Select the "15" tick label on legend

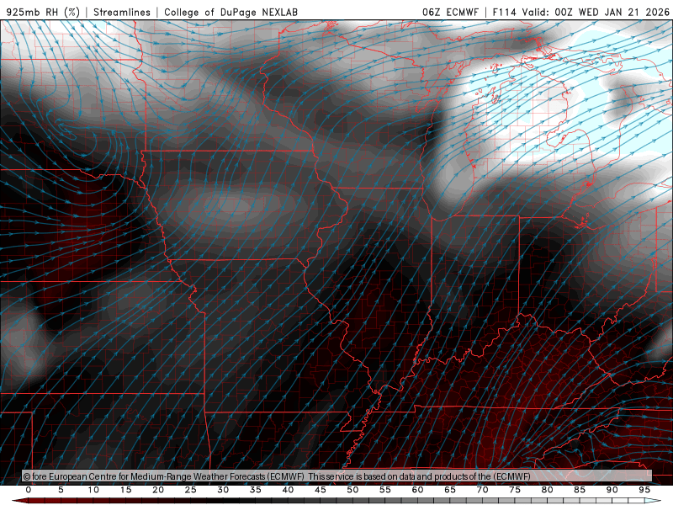(125, 490)
